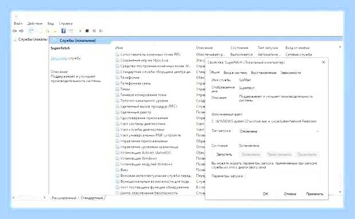This screenshot has width=355, height=219.
Task: Open the Тип запуска startup type dropdown
Action: coord(279,132)
